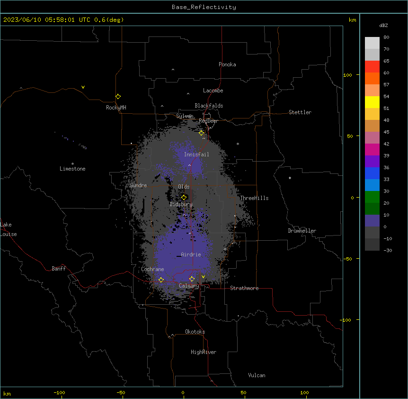Click the Banff label
The image size is (408, 399).
(59, 269)
